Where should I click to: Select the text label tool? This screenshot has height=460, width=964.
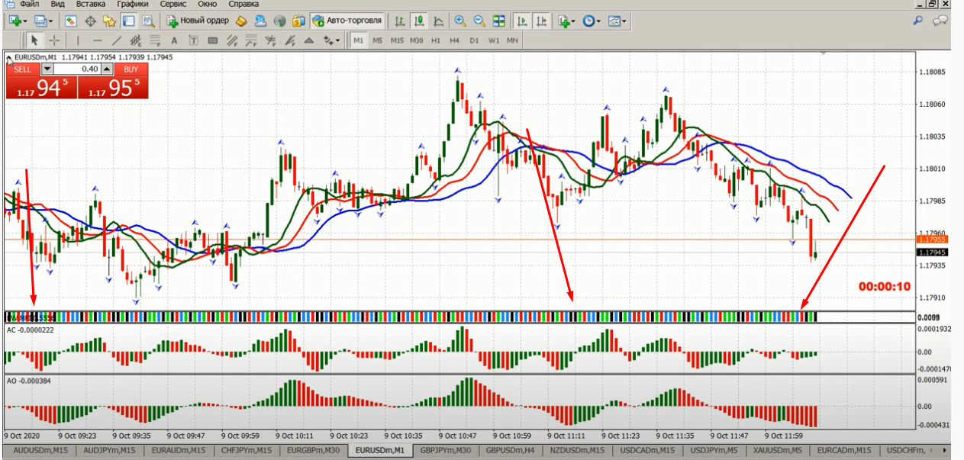click(x=194, y=40)
